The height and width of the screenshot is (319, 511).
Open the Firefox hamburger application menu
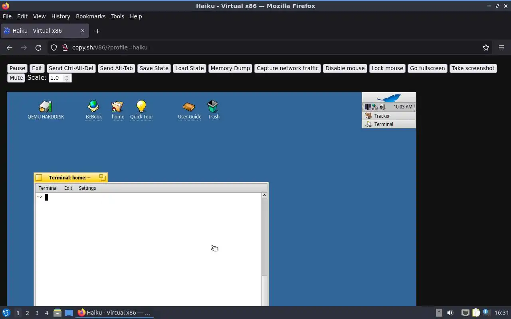501,47
